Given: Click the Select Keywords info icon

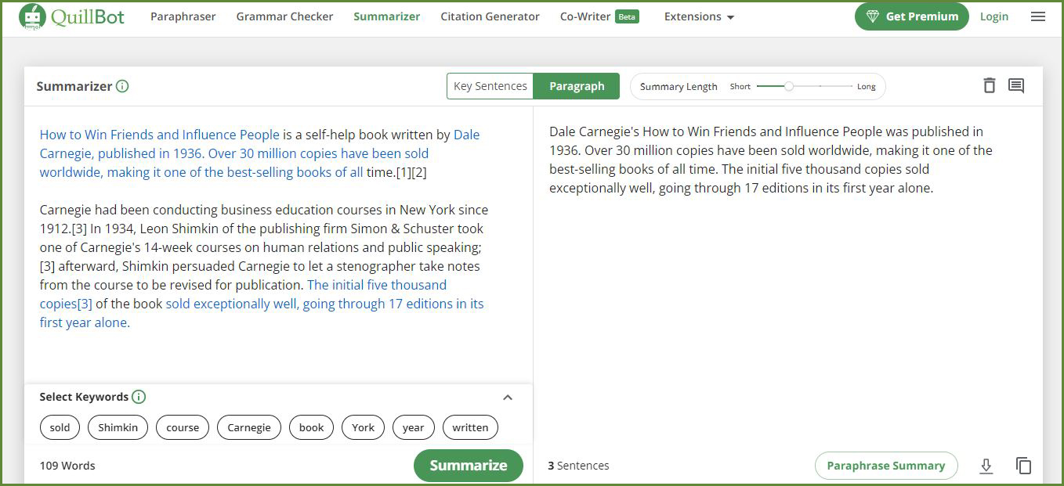Looking at the screenshot, I should click(x=139, y=397).
